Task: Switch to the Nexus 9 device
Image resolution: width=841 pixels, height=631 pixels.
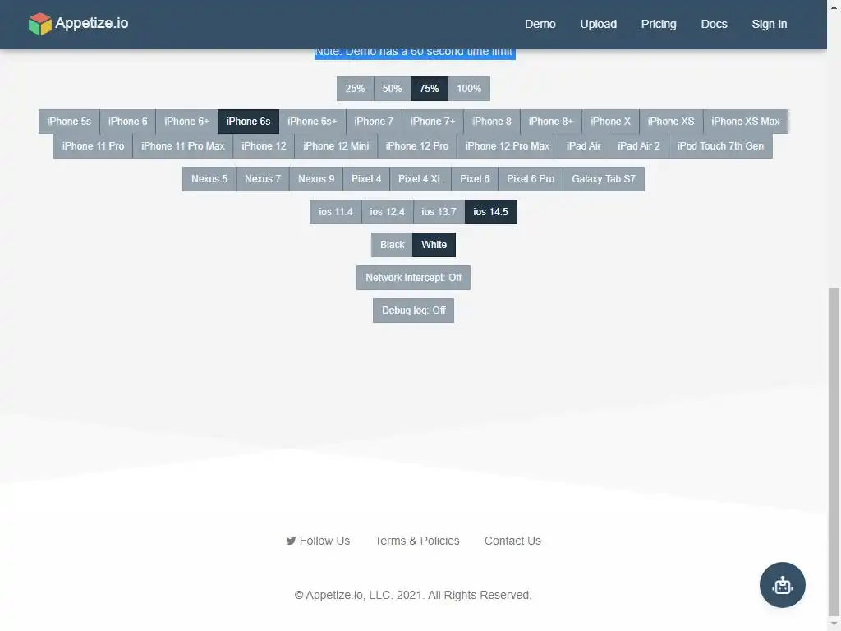Action: [316, 179]
